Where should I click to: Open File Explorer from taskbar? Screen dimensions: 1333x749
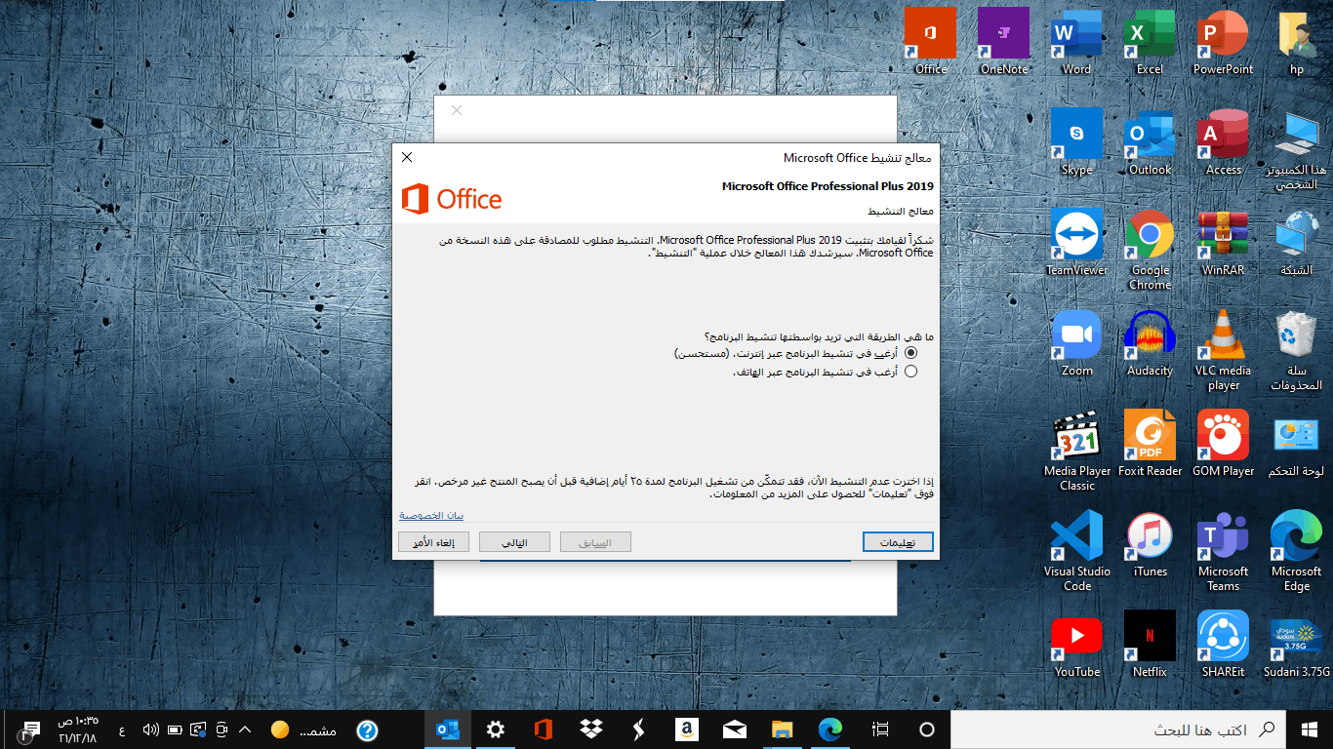click(782, 729)
